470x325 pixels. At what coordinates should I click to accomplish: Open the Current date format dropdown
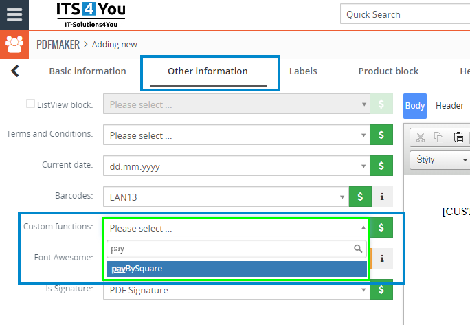[236, 166]
